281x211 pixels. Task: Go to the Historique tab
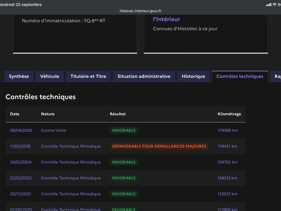click(194, 76)
